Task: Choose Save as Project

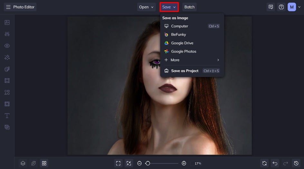Action: click(x=192, y=71)
